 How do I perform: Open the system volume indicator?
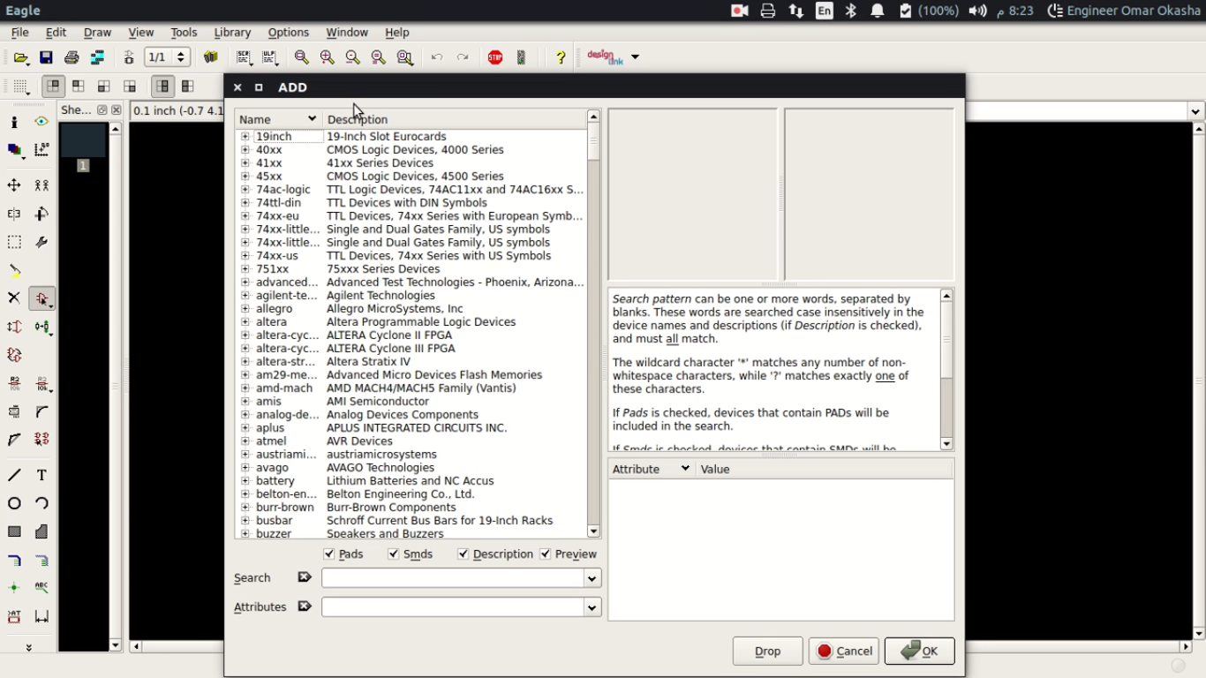pos(977,11)
